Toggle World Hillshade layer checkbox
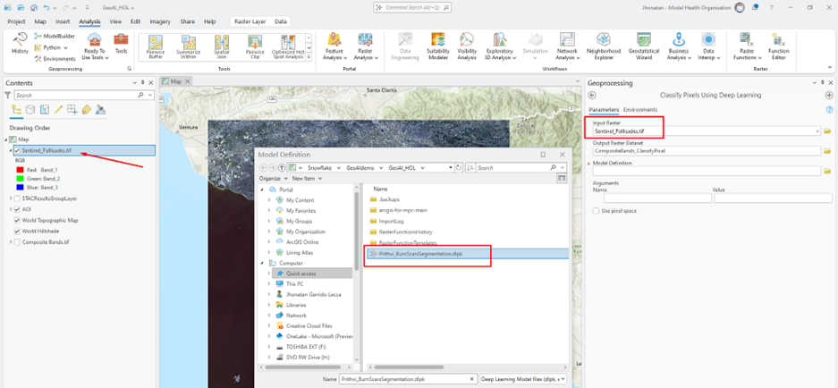Image resolution: width=838 pixels, height=388 pixels. 17,232
